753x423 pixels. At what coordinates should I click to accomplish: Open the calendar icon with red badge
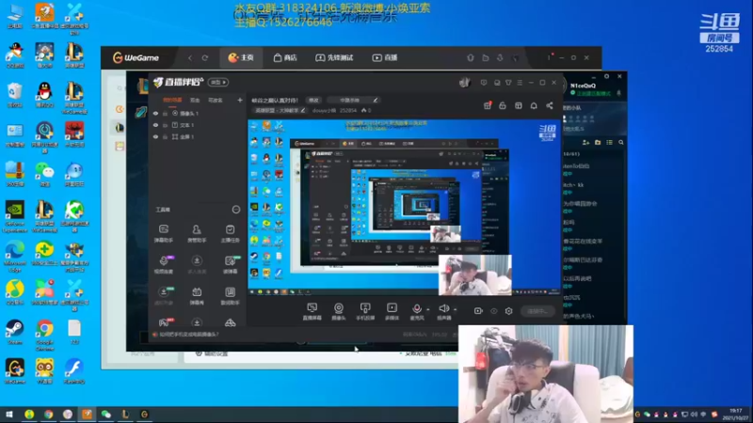point(488,105)
